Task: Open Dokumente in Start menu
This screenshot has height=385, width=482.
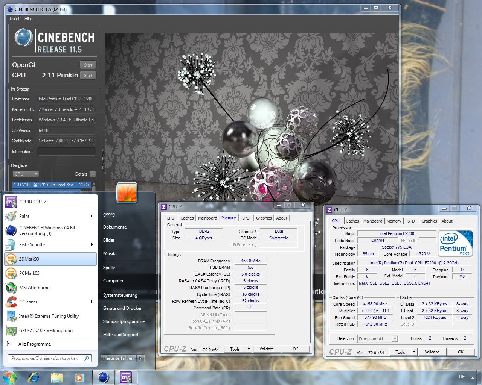Action: point(115,227)
